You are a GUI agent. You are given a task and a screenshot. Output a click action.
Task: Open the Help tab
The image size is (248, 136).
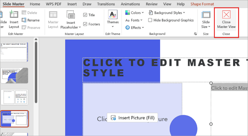[181, 4]
